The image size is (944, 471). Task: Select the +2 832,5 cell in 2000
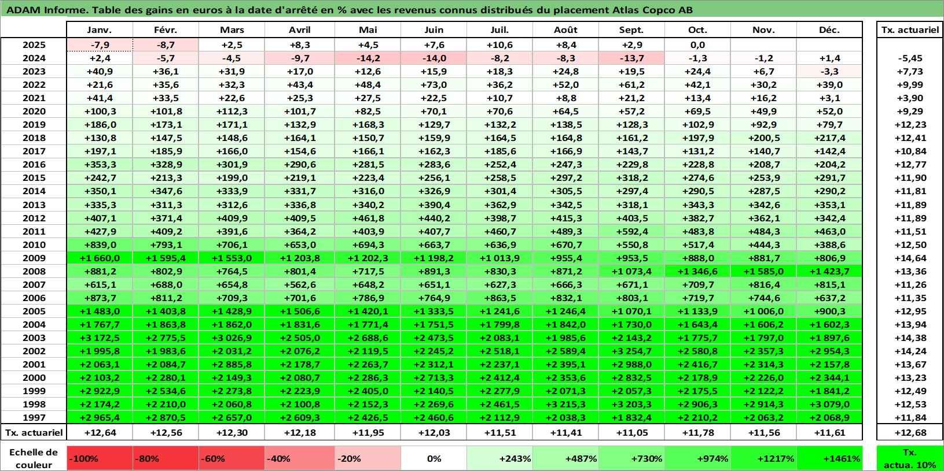click(631, 377)
